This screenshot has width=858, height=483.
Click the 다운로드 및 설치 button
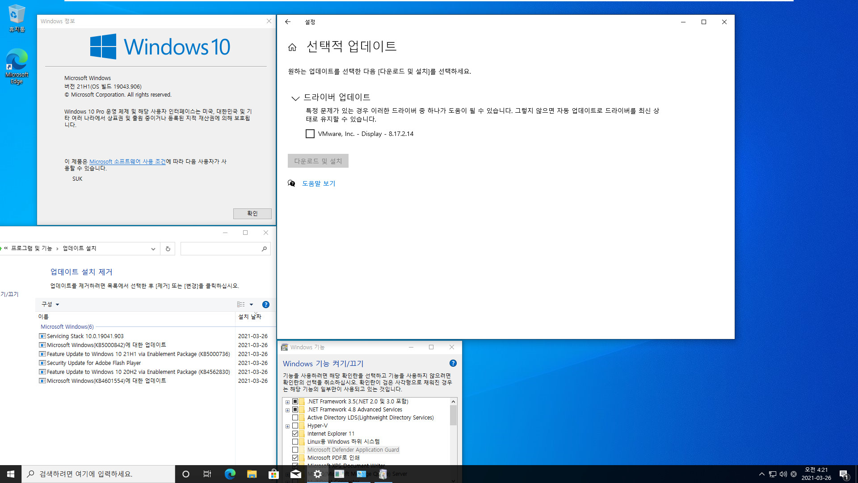[x=318, y=161]
